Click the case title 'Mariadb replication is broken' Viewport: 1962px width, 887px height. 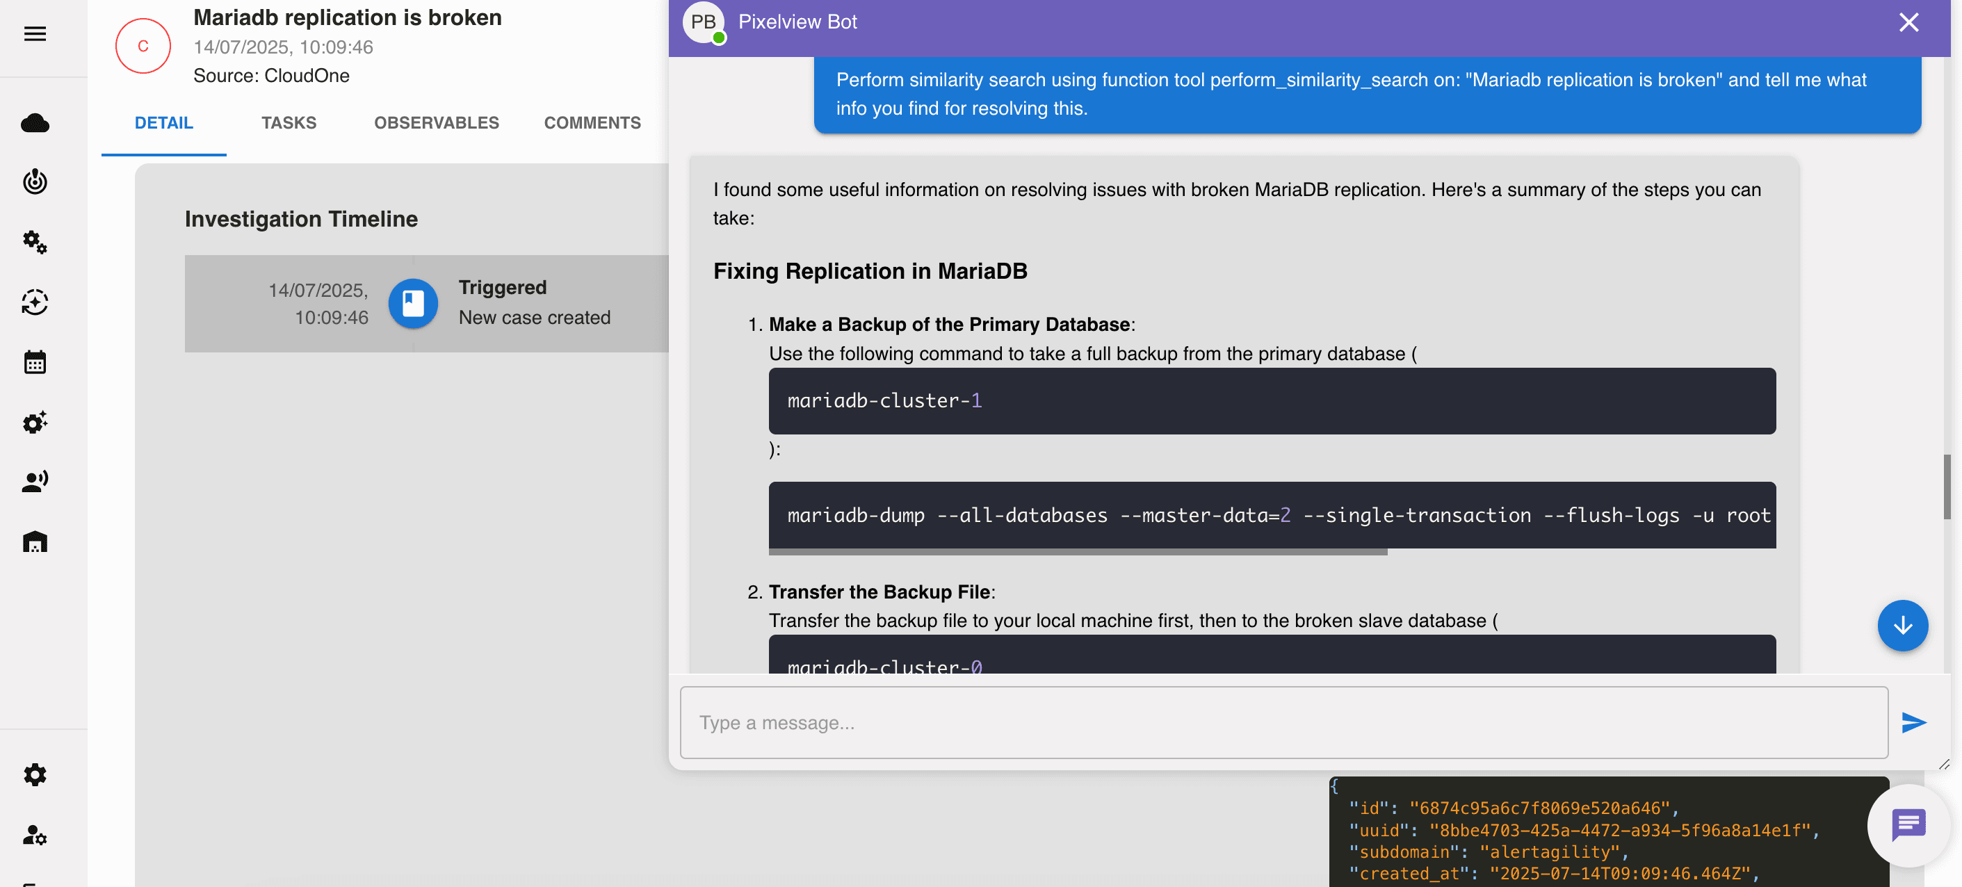[348, 17]
